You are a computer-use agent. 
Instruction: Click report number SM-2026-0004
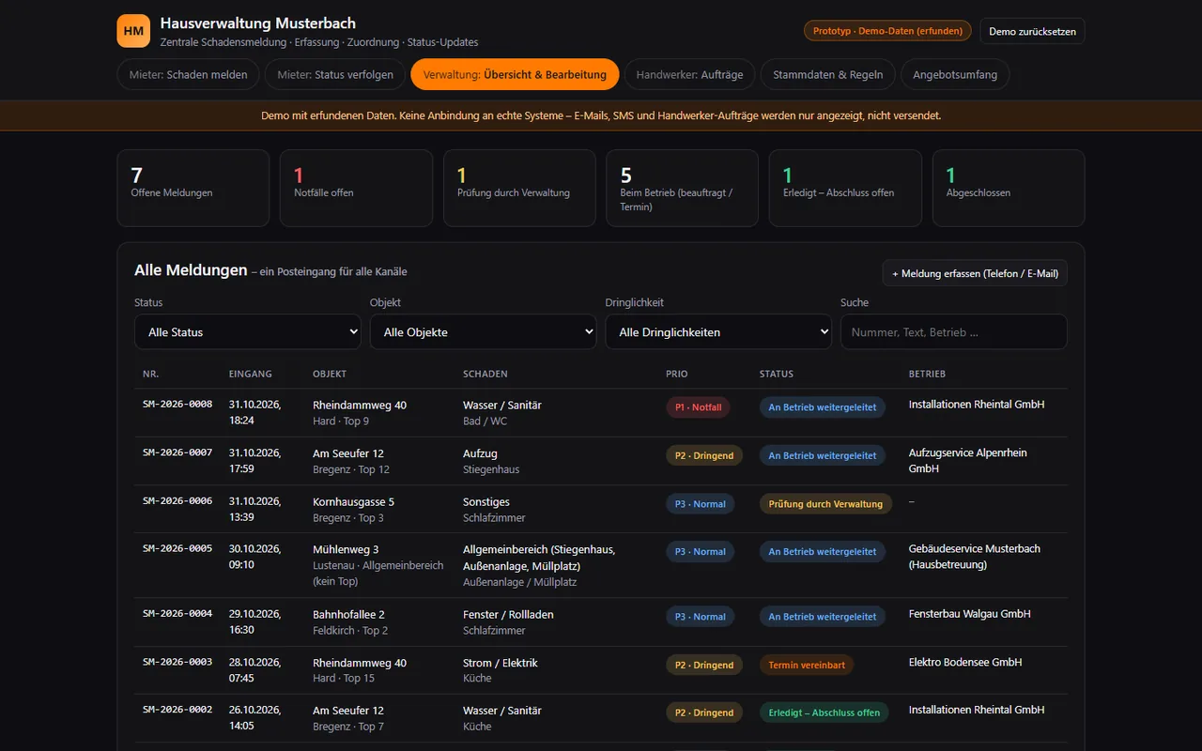tap(177, 614)
